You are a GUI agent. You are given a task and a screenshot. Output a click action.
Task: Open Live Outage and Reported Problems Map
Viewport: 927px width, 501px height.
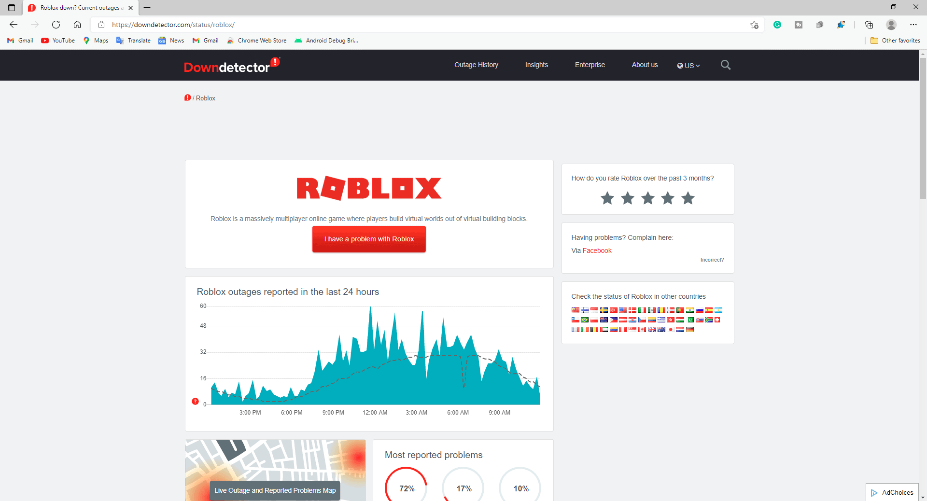[x=275, y=490]
